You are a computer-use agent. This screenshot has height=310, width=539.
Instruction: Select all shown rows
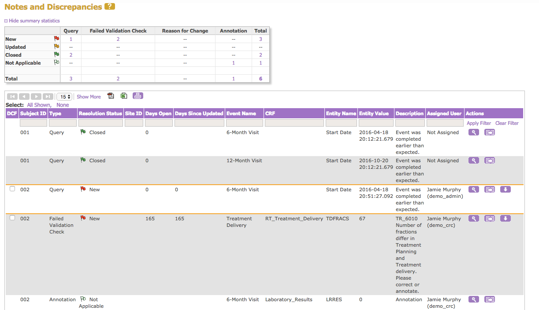[x=39, y=105]
